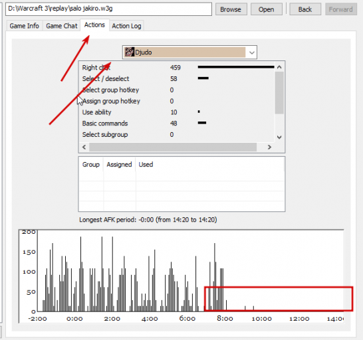
Task: Switch to the Game Info tab
Action: [x=25, y=26]
